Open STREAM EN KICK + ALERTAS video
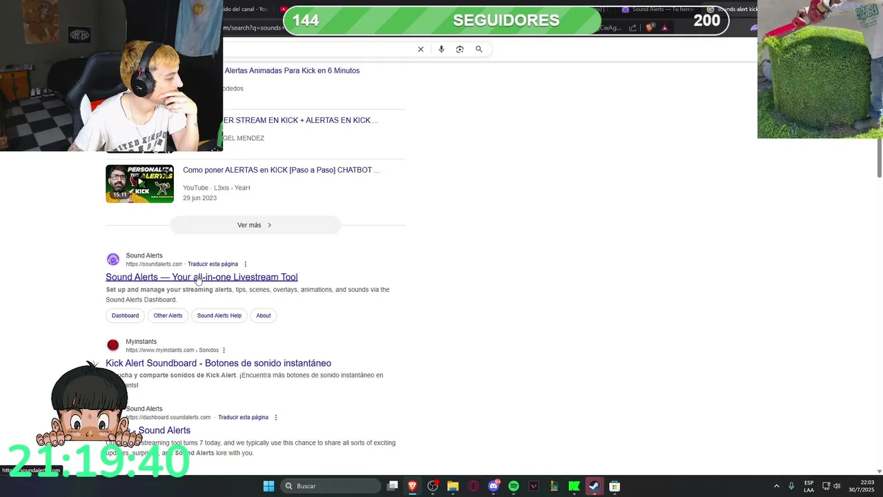 (300, 120)
